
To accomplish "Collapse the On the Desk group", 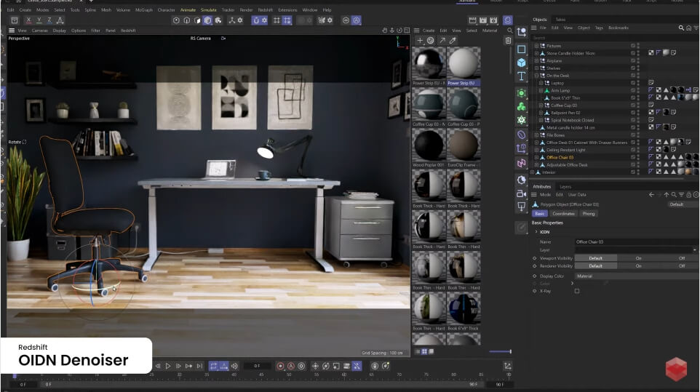I will point(536,76).
